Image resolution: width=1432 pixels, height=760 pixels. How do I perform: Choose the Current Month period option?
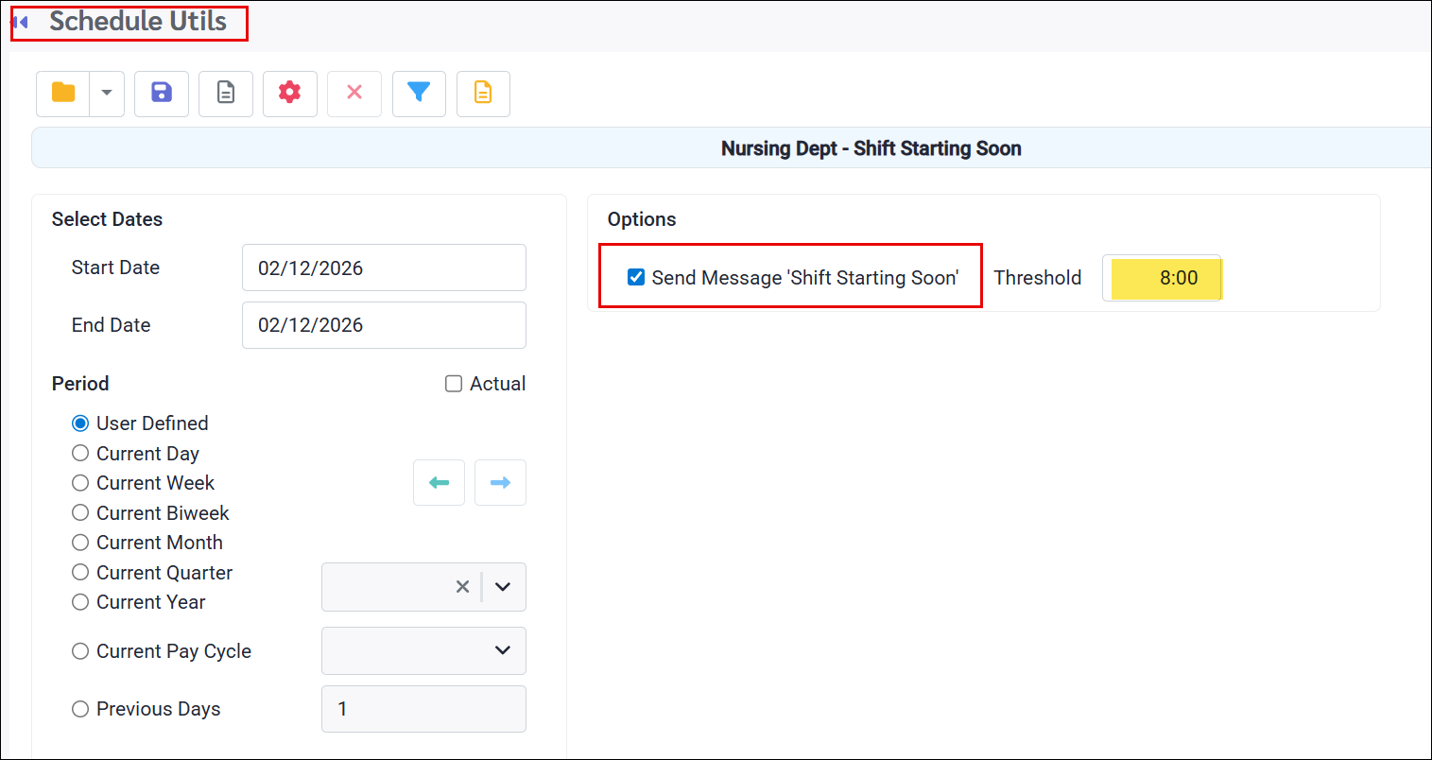80,543
